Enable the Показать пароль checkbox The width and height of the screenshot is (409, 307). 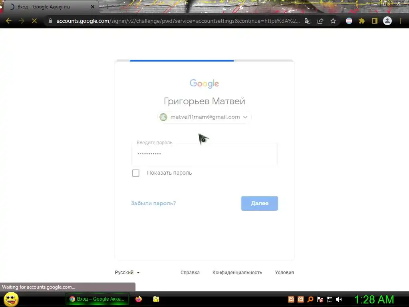[136, 173]
